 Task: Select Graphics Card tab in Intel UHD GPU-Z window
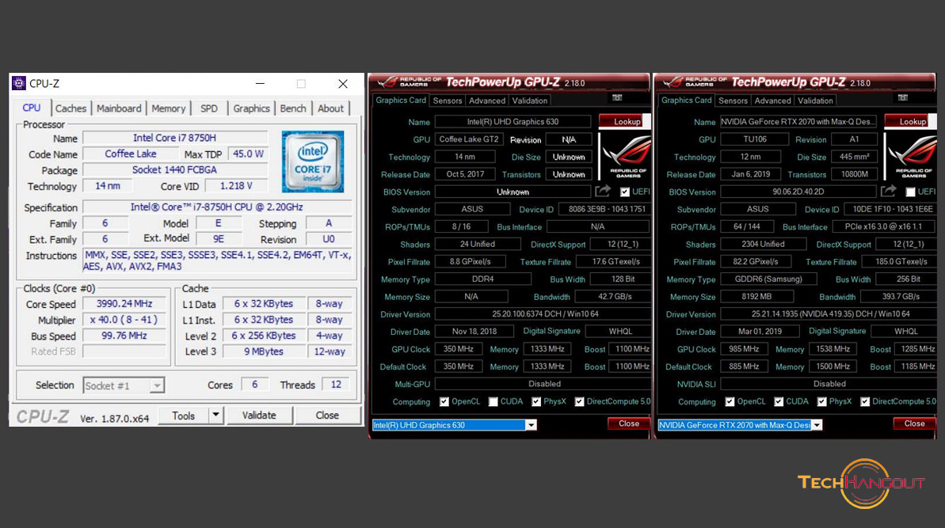pyautogui.click(x=401, y=100)
